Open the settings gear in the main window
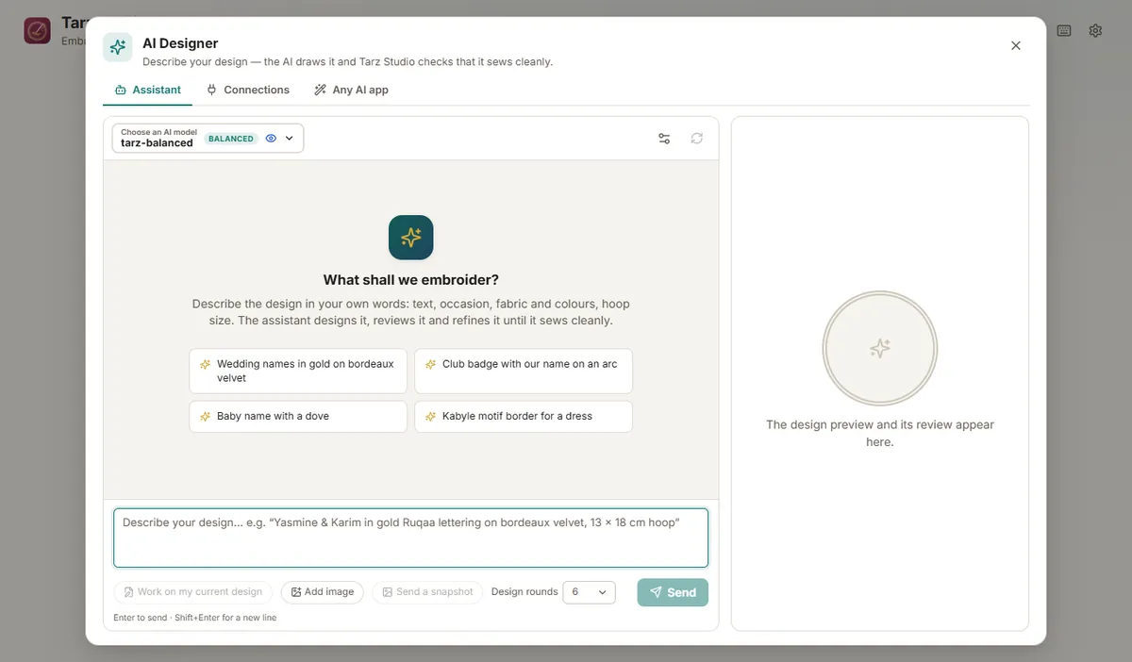Image resolution: width=1132 pixels, height=662 pixels. (1095, 30)
